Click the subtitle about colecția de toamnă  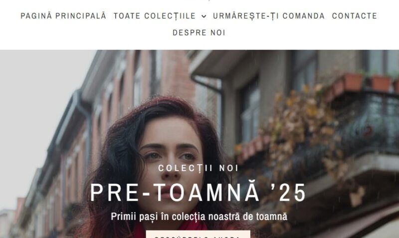(x=199, y=217)
